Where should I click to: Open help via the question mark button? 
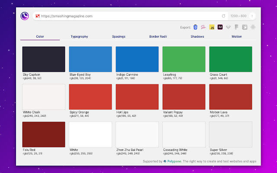(x=252, y=16)
